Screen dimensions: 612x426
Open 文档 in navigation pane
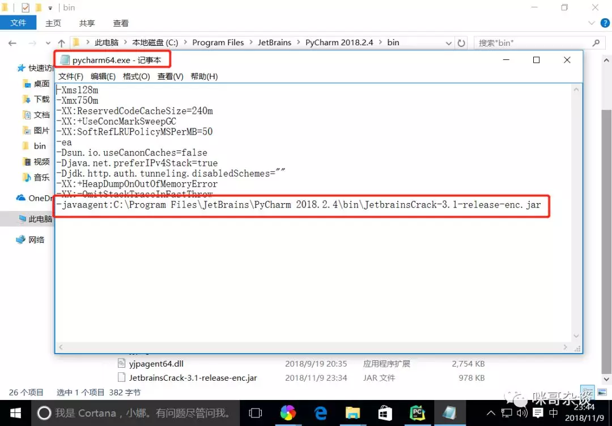pyautogui.click(x=36, y=115)
